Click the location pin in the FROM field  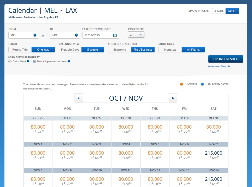(35, 35)
